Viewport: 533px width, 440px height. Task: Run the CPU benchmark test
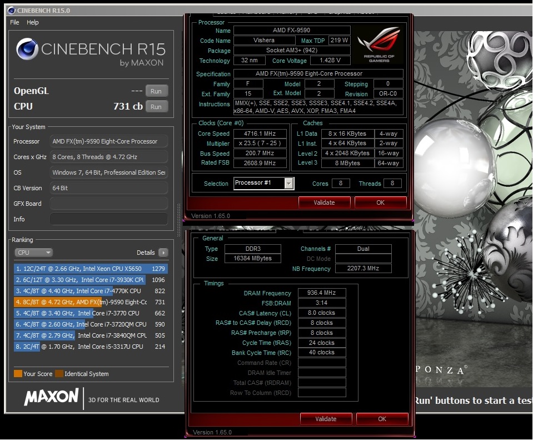[x=156, y=107]
